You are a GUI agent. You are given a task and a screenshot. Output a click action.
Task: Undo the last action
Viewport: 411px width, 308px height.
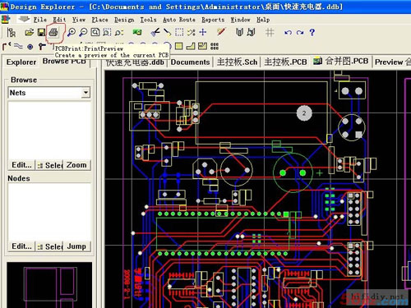click(288, 33)
